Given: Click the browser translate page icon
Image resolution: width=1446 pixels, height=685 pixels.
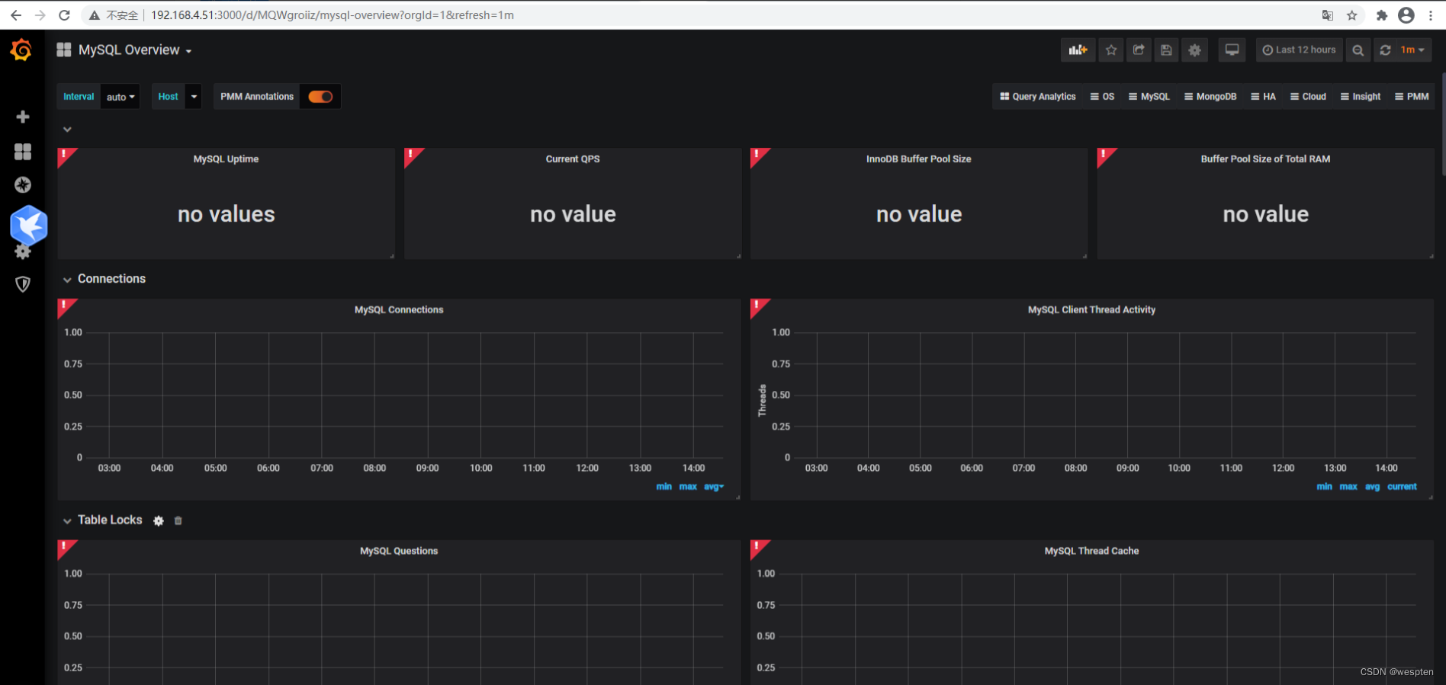Looking at the screenshot, I should point(1328,15).
